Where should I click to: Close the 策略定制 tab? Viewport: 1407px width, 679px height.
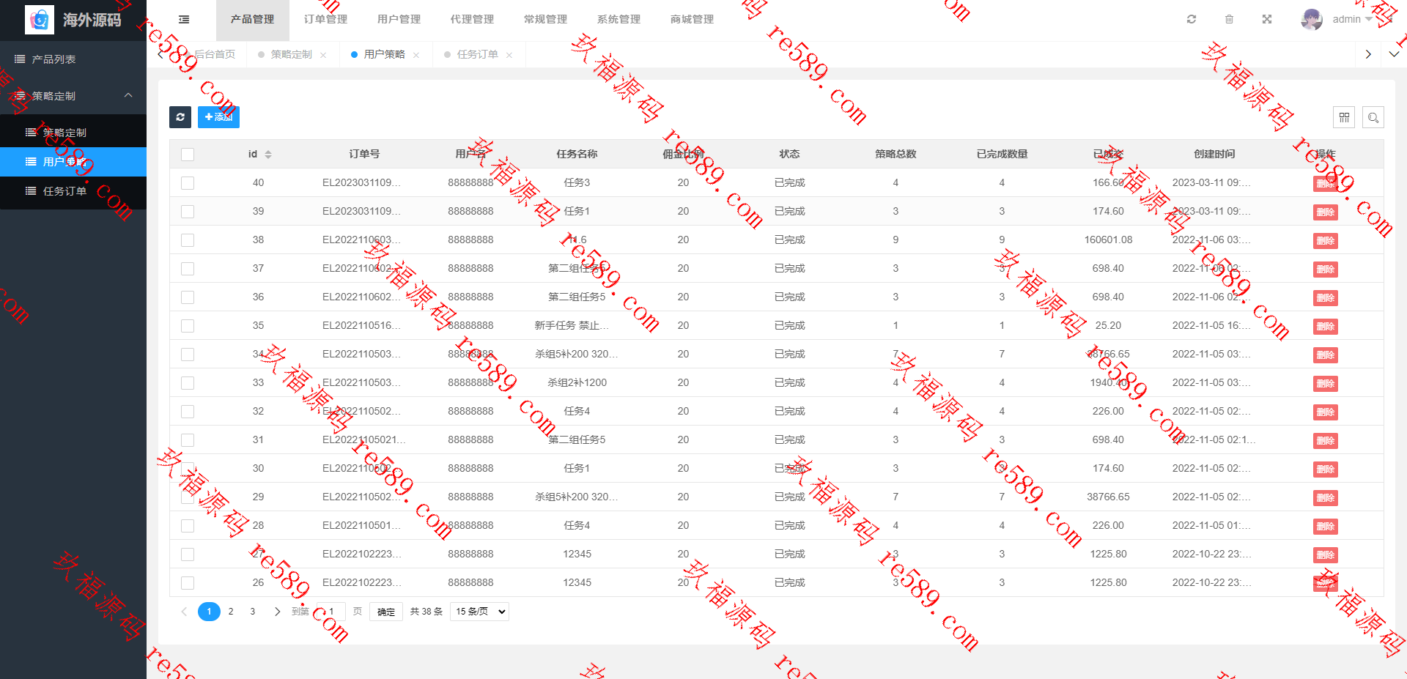(x=323, y=55)
